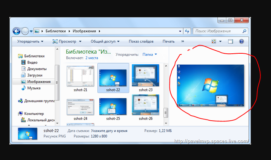Click the details pane sshot-22 thumbnail
This screenshot has height=160, width=271.
point(28,134)
